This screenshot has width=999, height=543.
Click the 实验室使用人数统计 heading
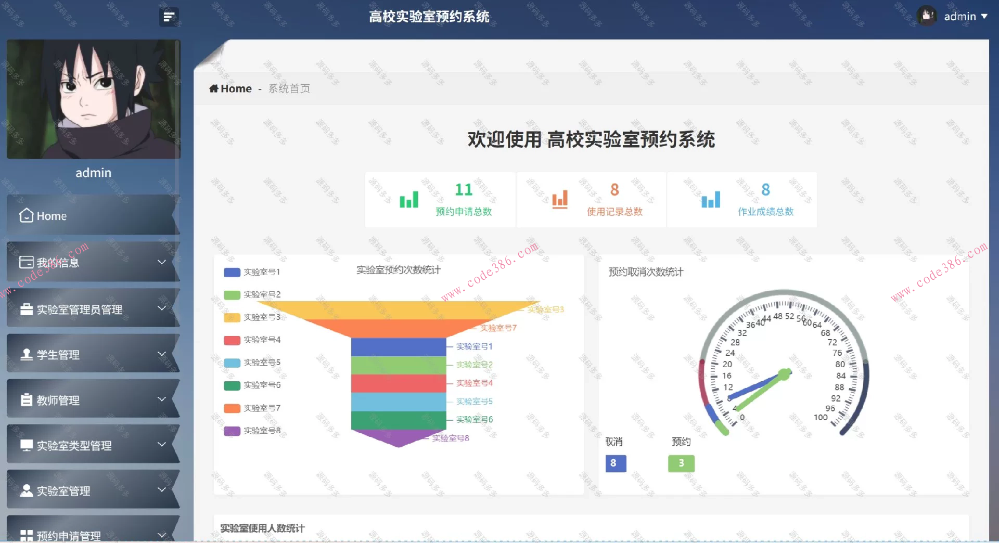point(262,528)
